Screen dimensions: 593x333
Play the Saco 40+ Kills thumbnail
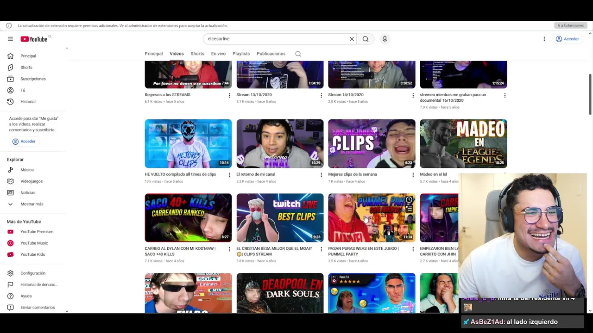point(188,218)
